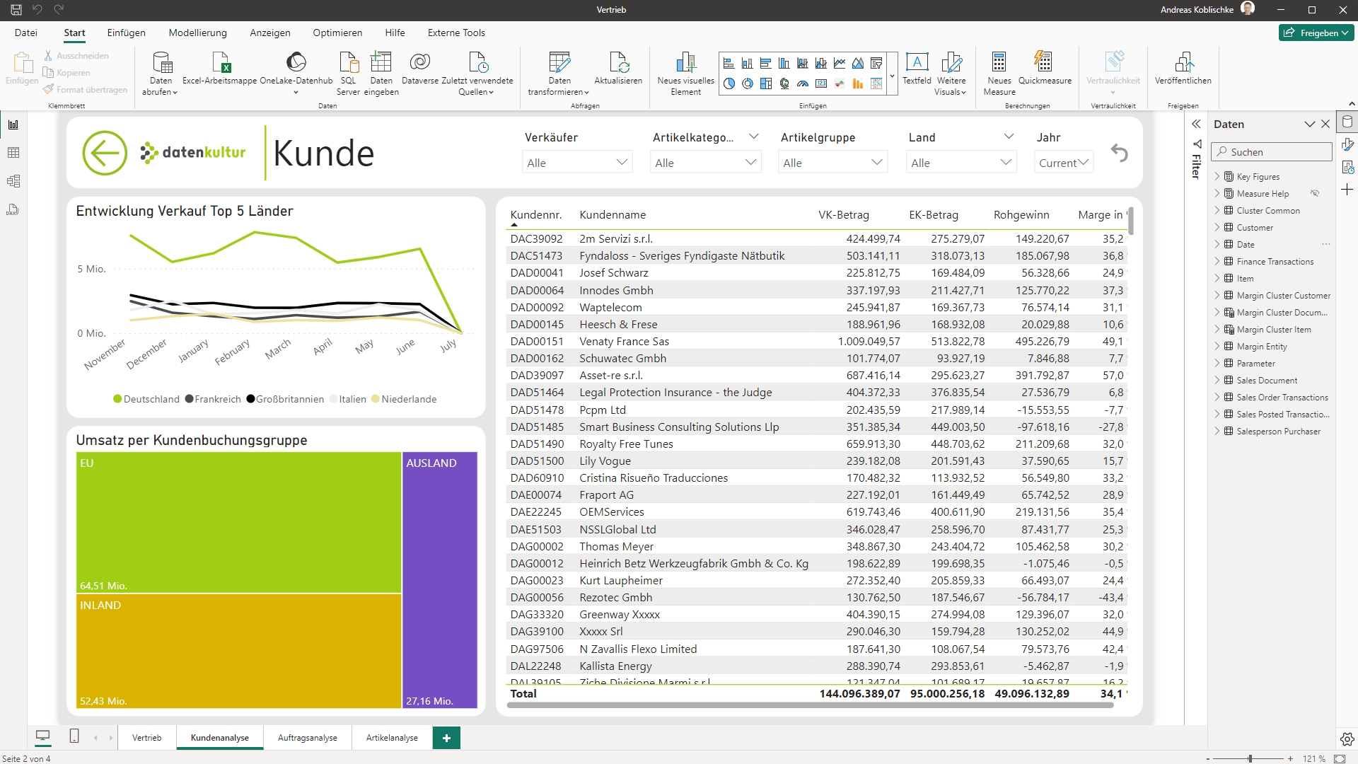
Task: Hide the Measure Help table
Action: coord(1314,193)
